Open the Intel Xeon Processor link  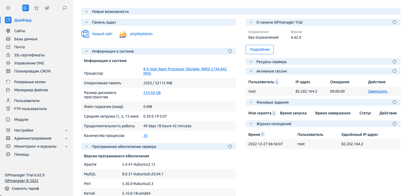pos(185,71)
